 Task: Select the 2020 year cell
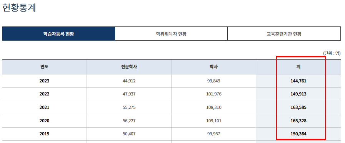(x=45, y=121)
